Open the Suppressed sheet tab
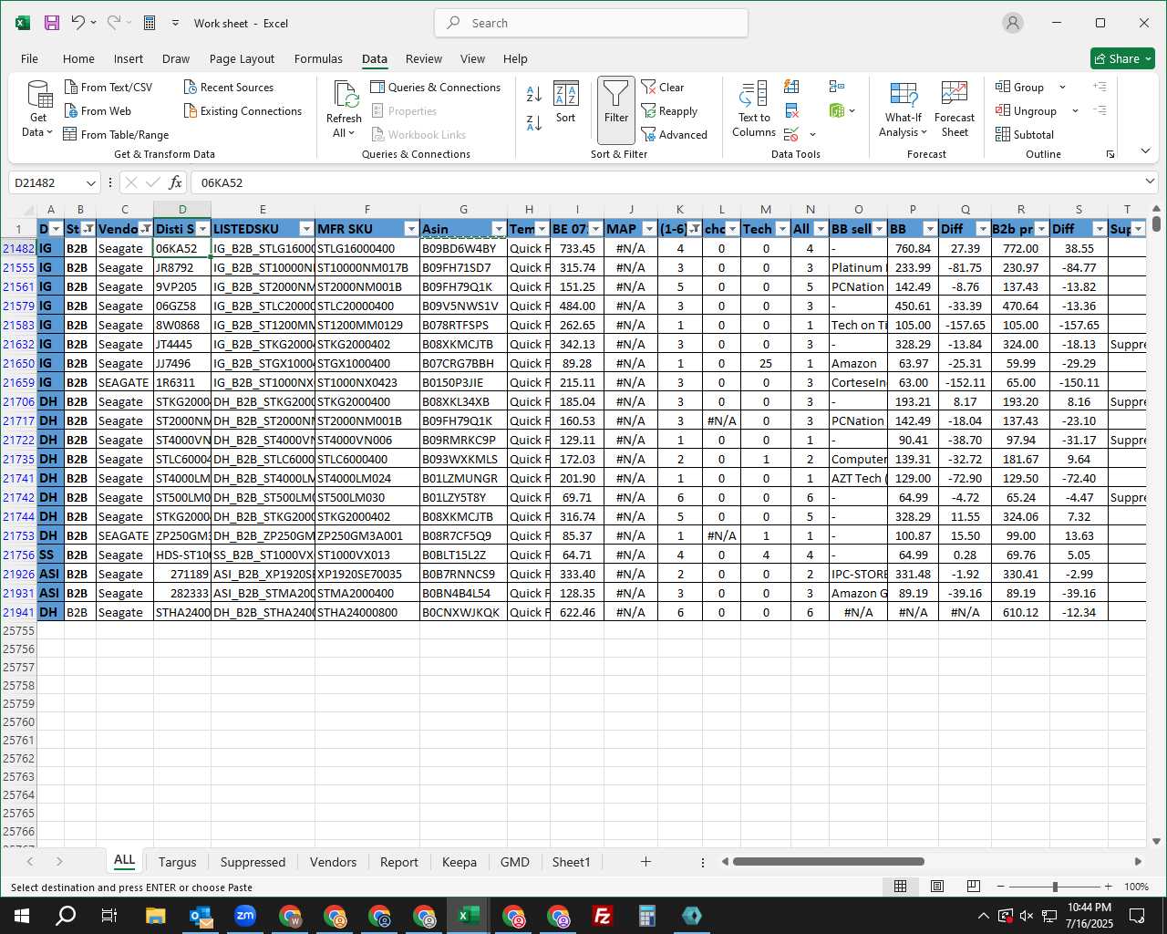 click(253, 862)
